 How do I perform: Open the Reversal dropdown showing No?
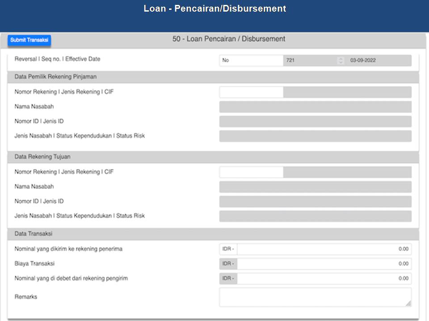click(x=251, y=61)
